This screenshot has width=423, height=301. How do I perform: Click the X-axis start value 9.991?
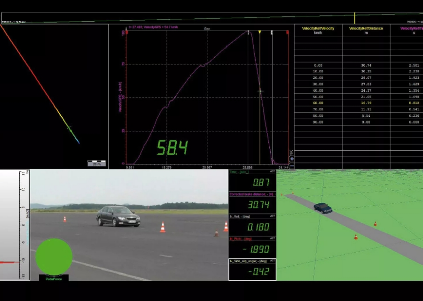click(x=130, y=167)
